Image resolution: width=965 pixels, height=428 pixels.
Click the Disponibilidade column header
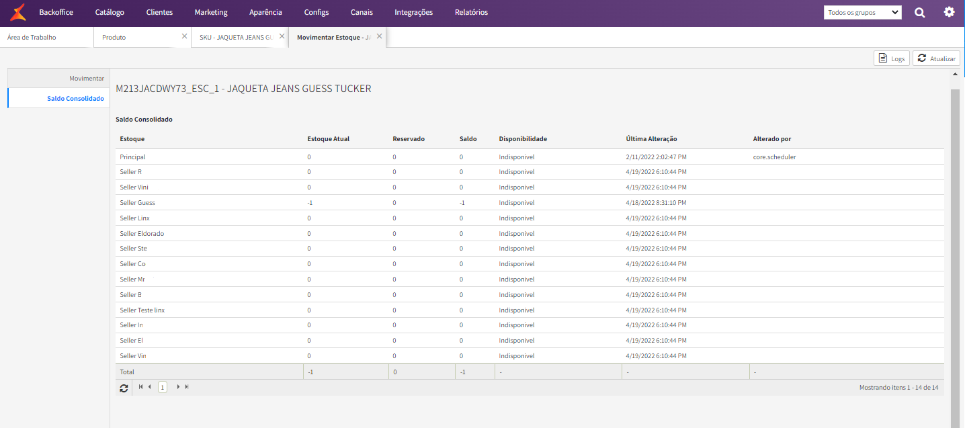pos(523,139)
